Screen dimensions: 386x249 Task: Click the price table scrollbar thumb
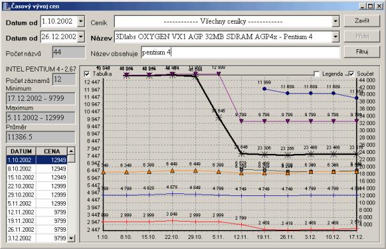point(71,158)
